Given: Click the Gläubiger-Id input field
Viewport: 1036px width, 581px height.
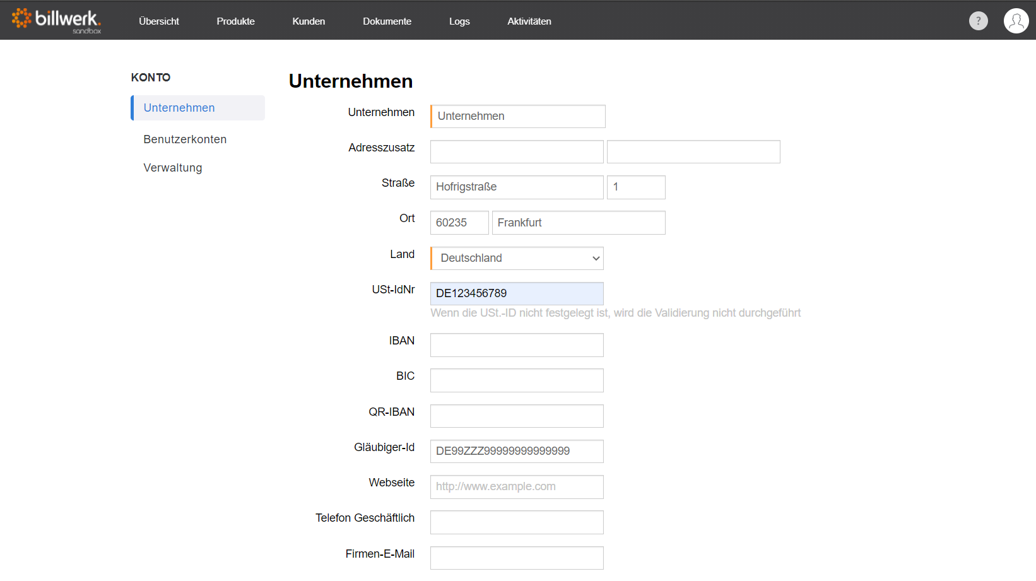Looking at the screenshot, I should (x=517, y=451).
